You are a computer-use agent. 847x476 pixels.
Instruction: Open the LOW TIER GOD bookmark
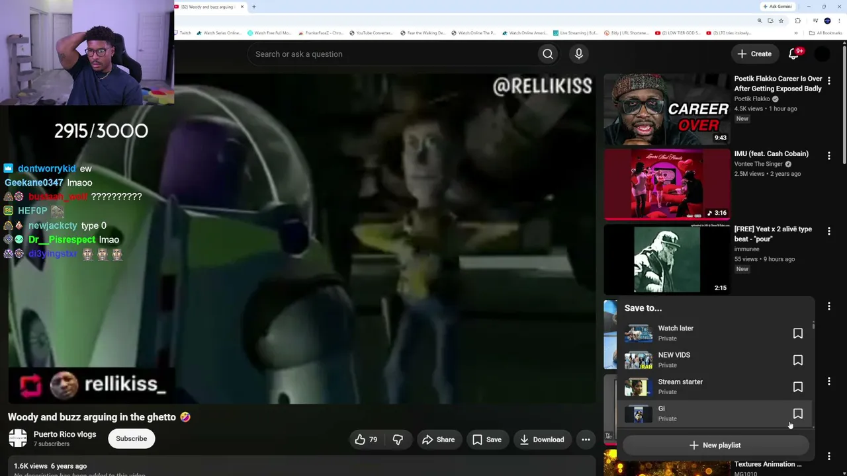pyautogui.click(x=678, y=33)
